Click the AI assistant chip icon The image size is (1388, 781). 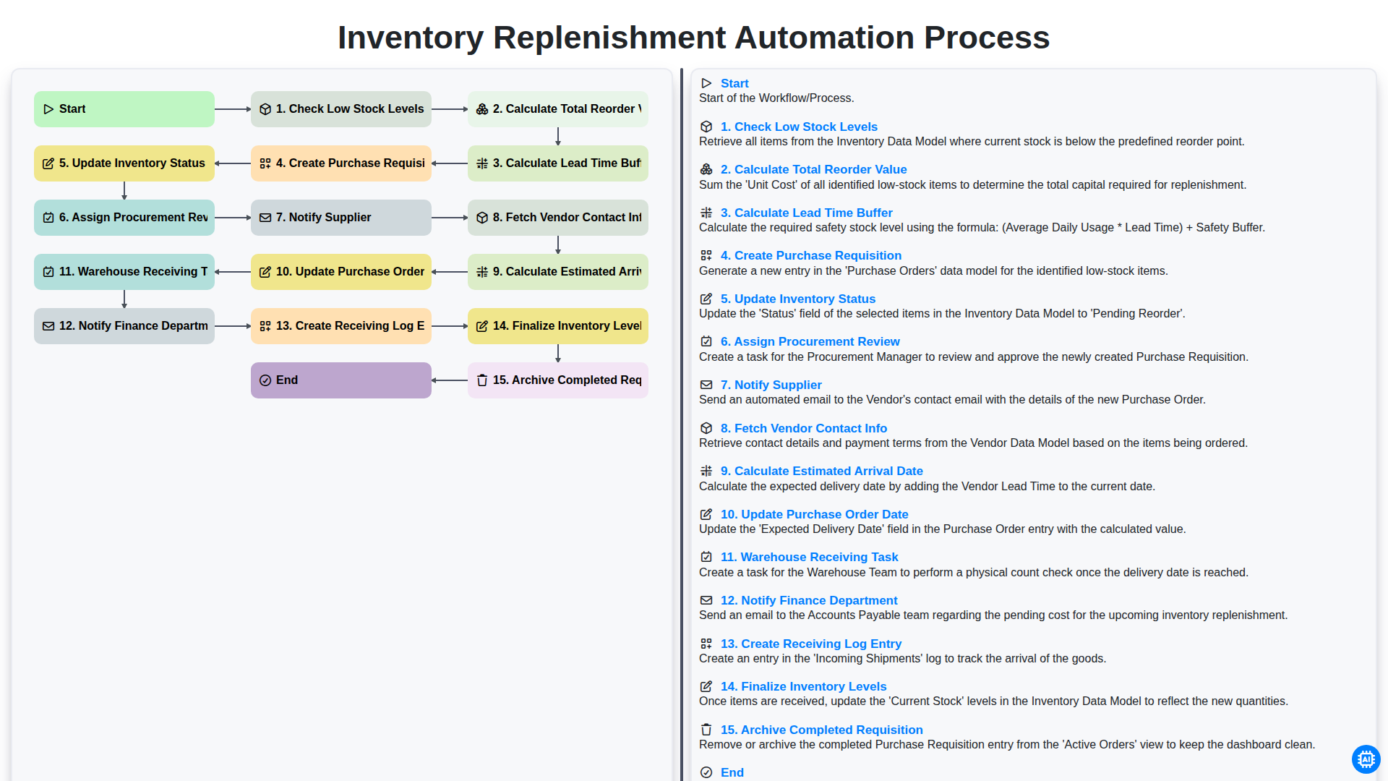(1366, 759)
